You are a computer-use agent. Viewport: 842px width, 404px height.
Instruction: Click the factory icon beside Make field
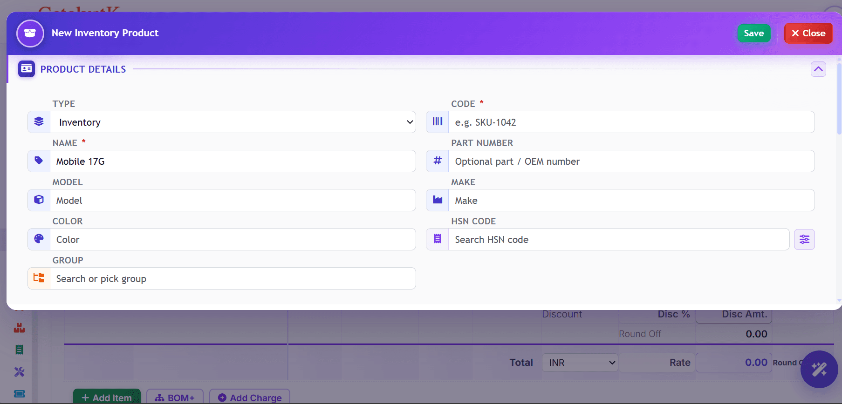438,200
